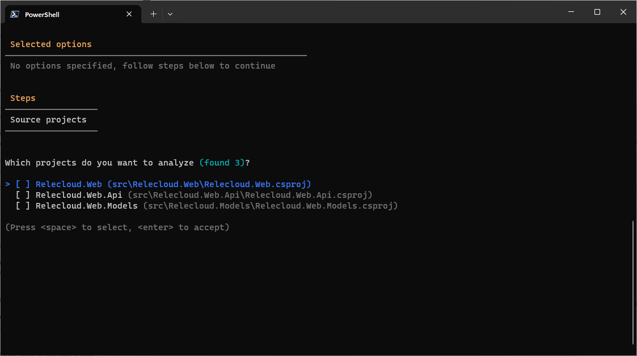Click the 'Source projects' step label
This screenshot has height=356, width=637.
click(x=48, y=119)
